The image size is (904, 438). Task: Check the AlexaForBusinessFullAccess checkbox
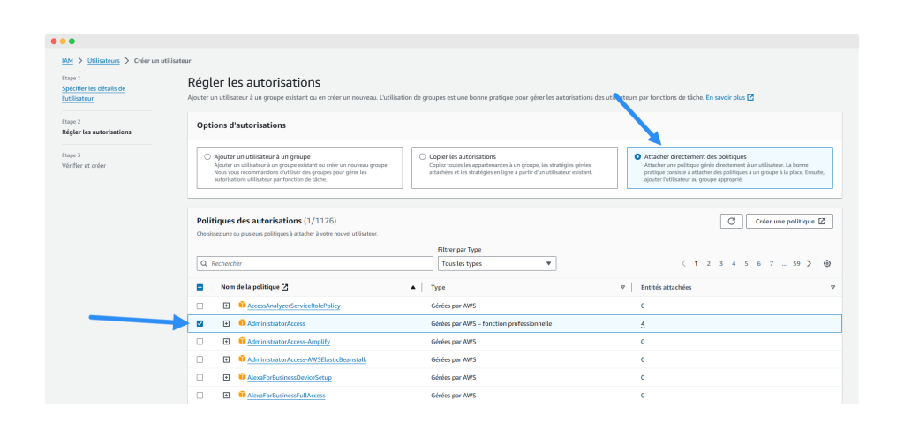(x=200, y=396)
